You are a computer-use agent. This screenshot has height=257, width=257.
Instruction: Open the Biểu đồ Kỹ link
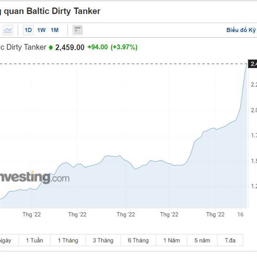(241, 30)
